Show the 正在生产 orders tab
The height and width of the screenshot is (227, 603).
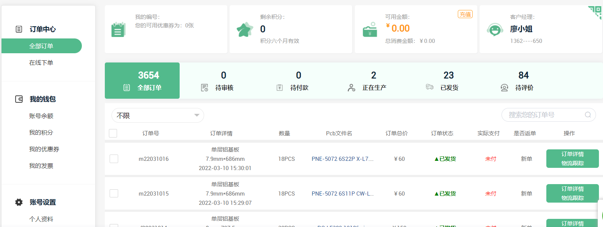[367, 81]
